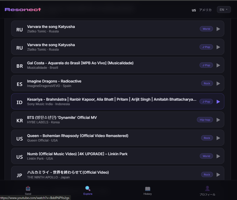Click subtitle Linkin Park · USA
Screen dimensions: 237x200
40,159
